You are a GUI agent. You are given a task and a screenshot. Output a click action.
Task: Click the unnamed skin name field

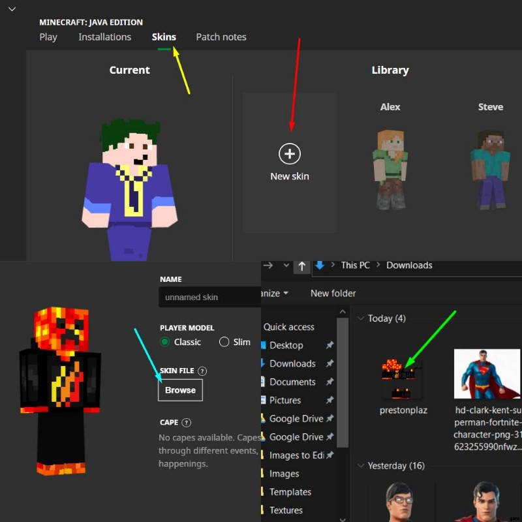(209, 297)
